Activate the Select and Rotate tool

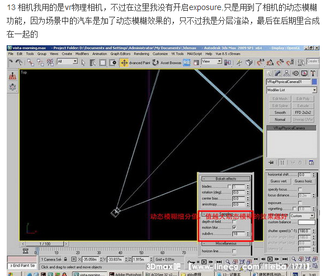tap(155, 63)
